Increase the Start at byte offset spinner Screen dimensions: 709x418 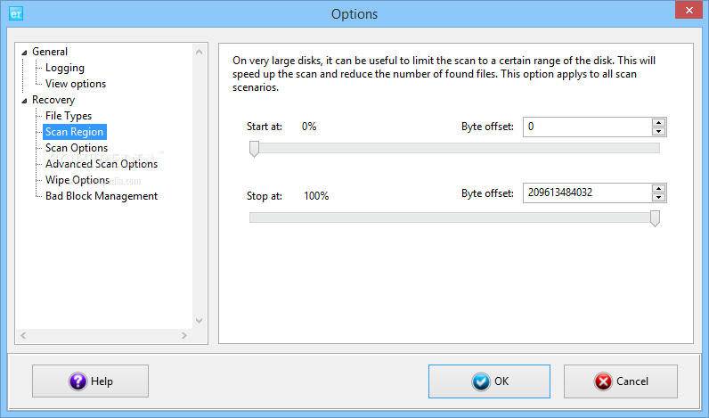pos(659,123)
